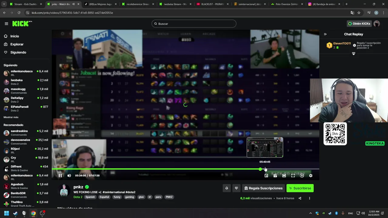Open Agusbob recommended channel

click(26, 186)
